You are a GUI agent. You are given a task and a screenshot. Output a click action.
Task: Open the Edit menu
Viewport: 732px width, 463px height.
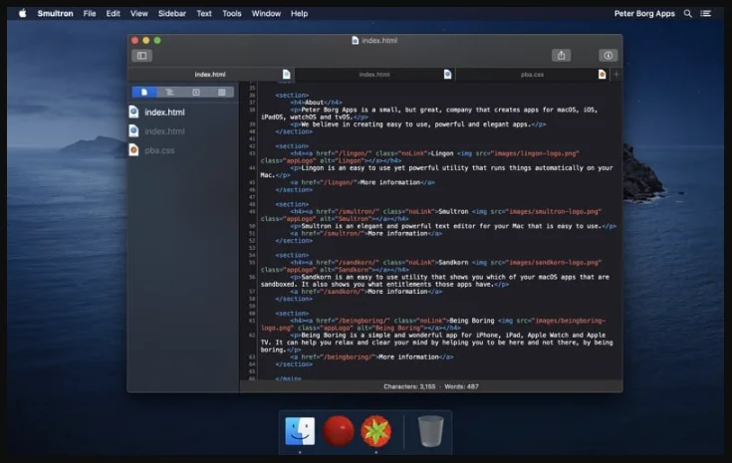click(x=113, y=14)
